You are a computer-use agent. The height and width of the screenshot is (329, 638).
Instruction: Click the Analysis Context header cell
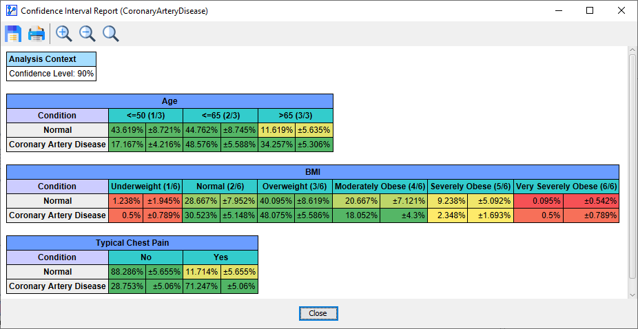point(52,59)
